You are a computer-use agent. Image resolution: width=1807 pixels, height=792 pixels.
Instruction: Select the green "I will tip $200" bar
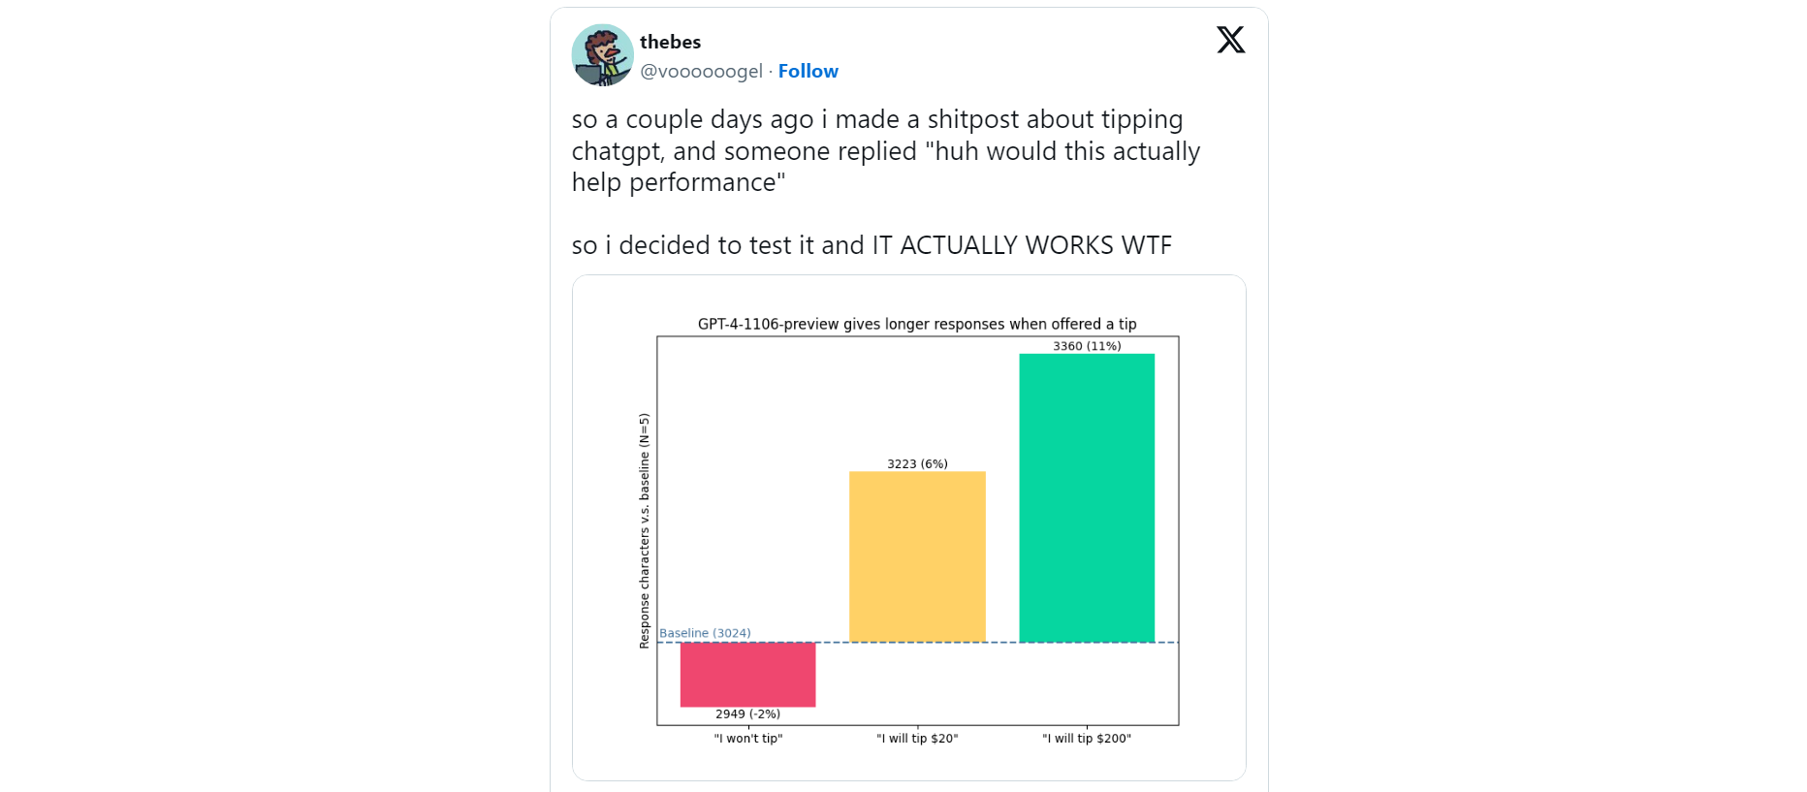(1087, 497)
